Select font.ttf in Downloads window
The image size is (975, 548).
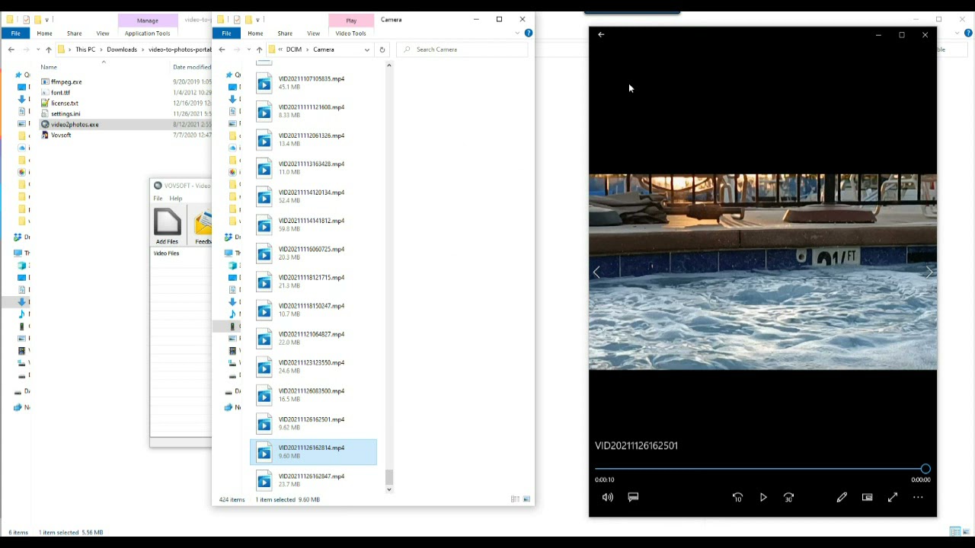(60, 92)
